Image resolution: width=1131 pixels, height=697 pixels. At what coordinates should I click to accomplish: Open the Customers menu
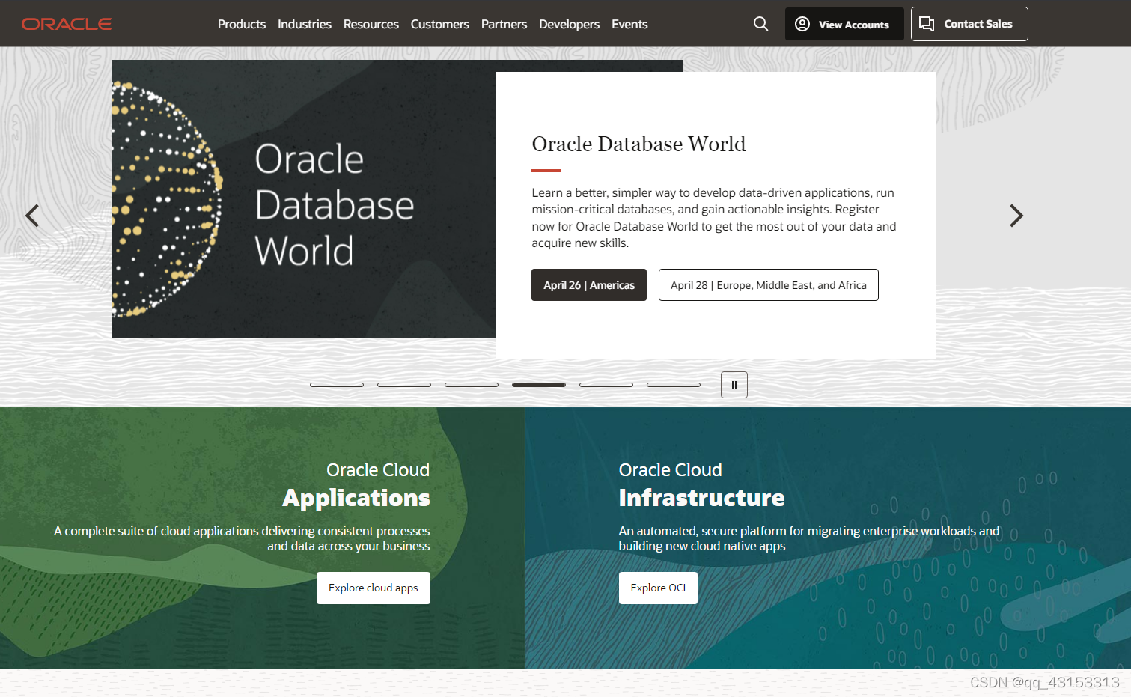click(440, 24)
